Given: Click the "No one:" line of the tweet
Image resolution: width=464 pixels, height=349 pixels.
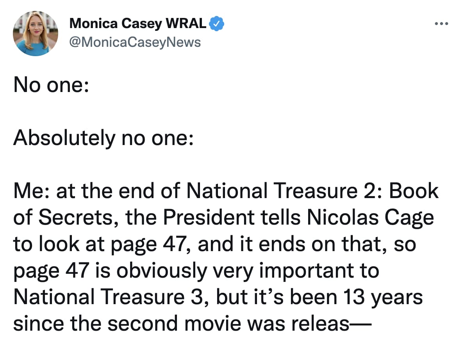Looking at the screenshot, I should coord(51,85).
